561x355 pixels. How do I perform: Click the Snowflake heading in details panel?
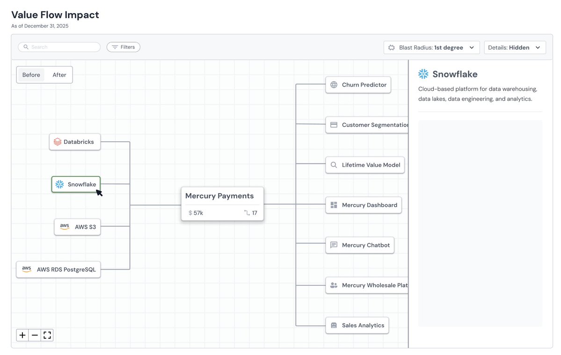click(x=455, y=74)
